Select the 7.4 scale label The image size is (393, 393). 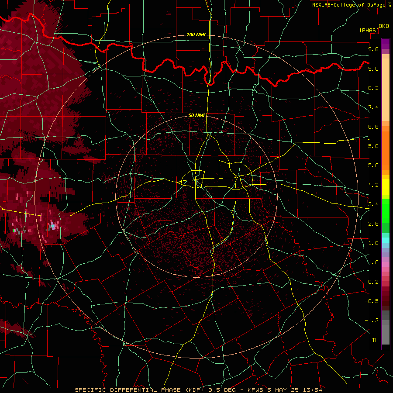click(373, 107)
